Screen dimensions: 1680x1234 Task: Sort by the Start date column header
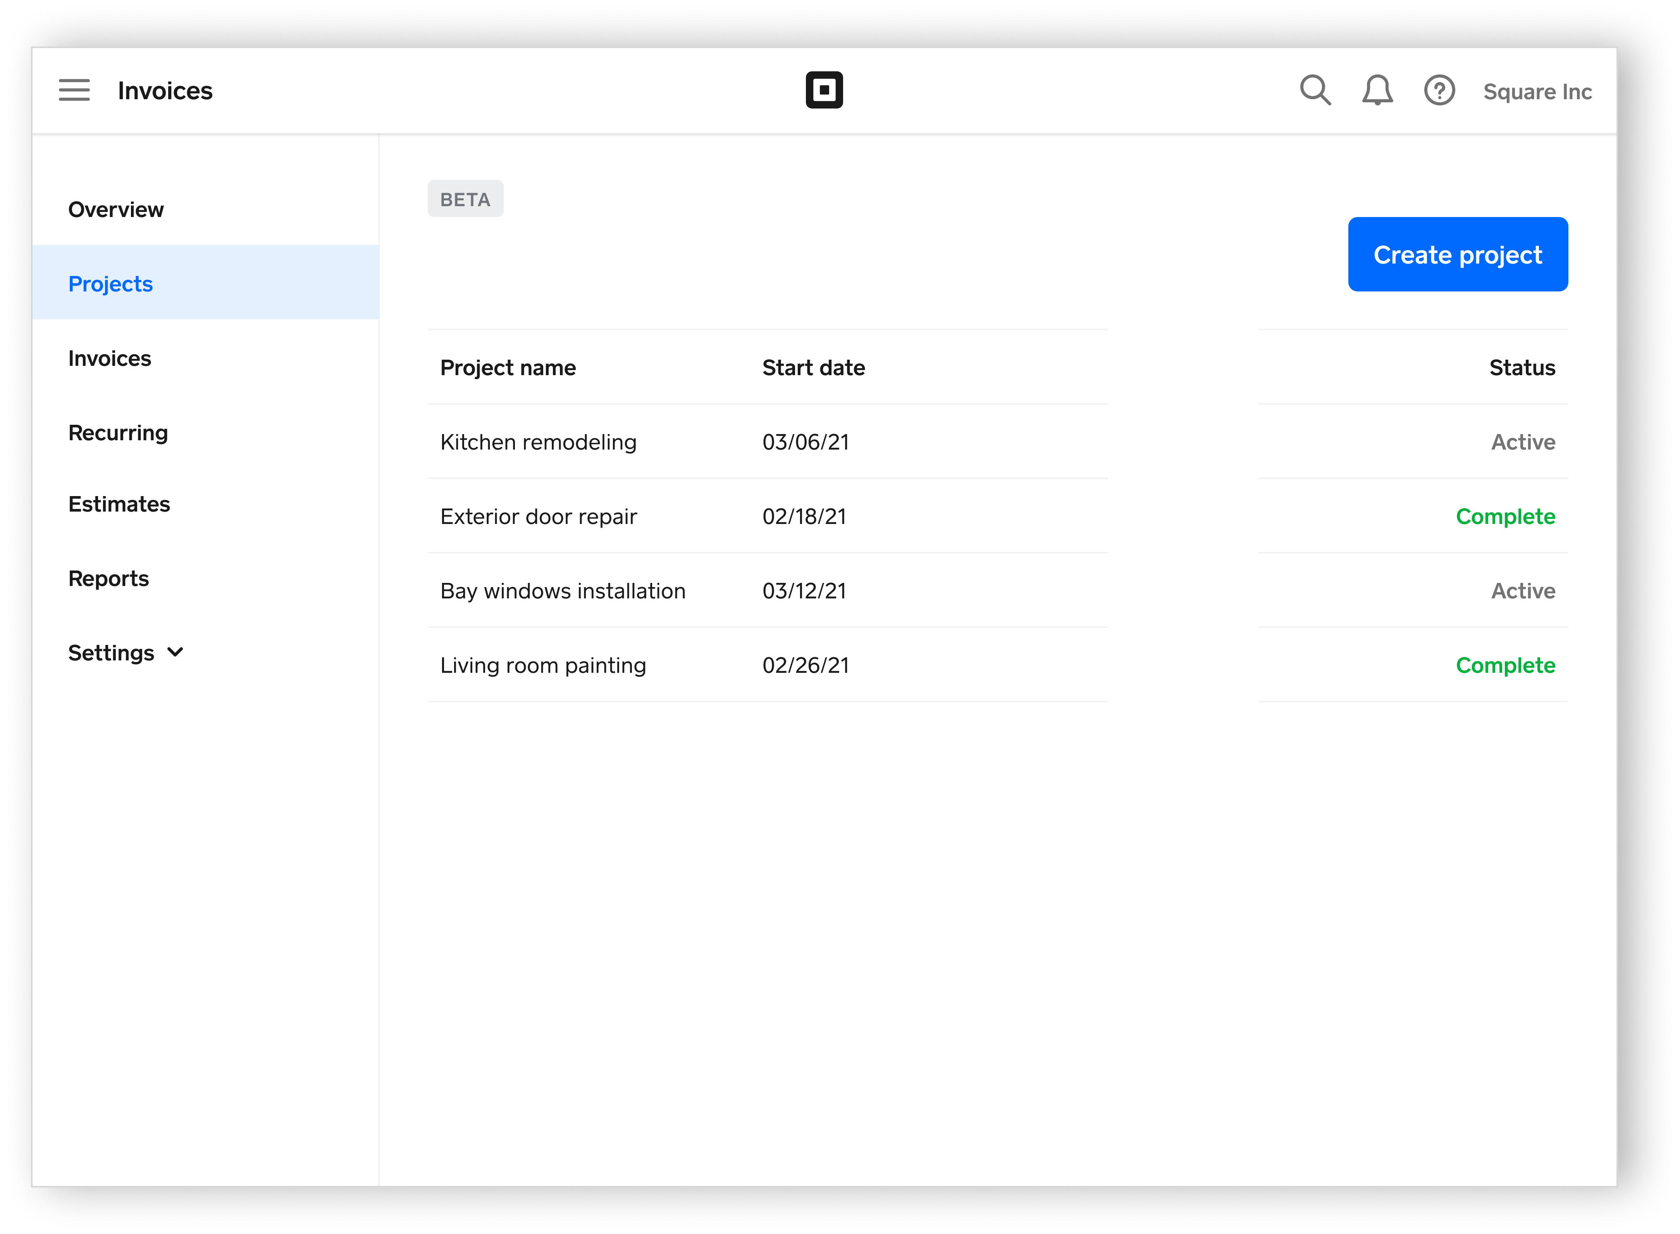click(813, 367)
